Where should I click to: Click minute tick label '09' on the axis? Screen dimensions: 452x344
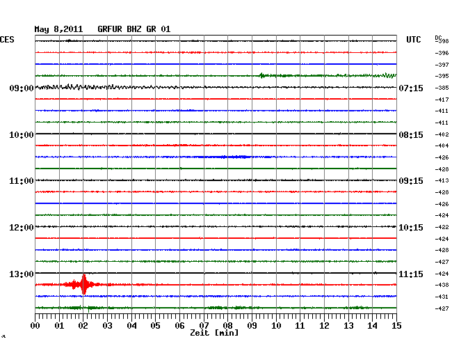pyautogui.click(x=252, y=326)
